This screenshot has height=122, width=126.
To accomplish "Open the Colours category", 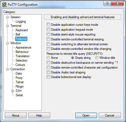I will [20, 65].
